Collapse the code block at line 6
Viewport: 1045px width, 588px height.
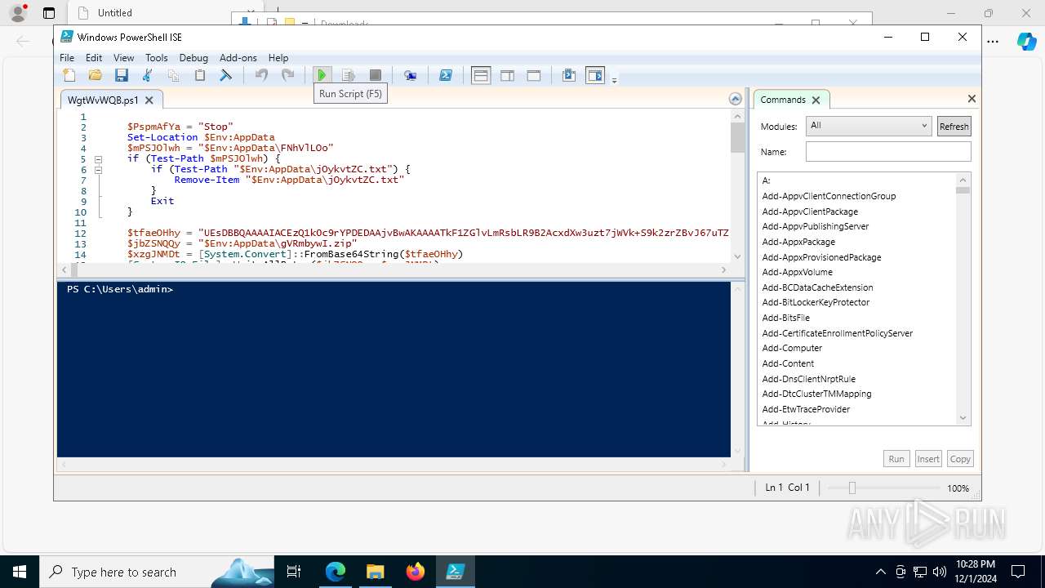(98, 170)
